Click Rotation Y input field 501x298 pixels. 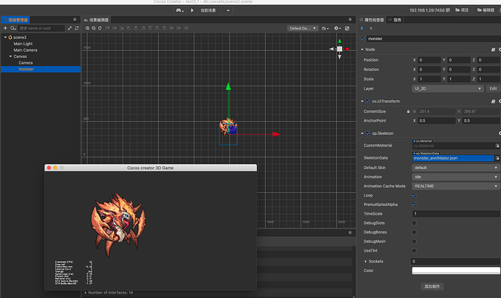point(459,70)
